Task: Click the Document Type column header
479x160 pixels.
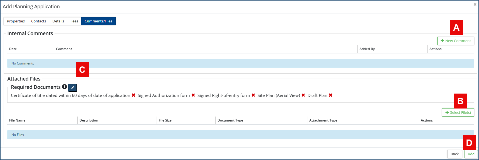Action: [230, 120]
